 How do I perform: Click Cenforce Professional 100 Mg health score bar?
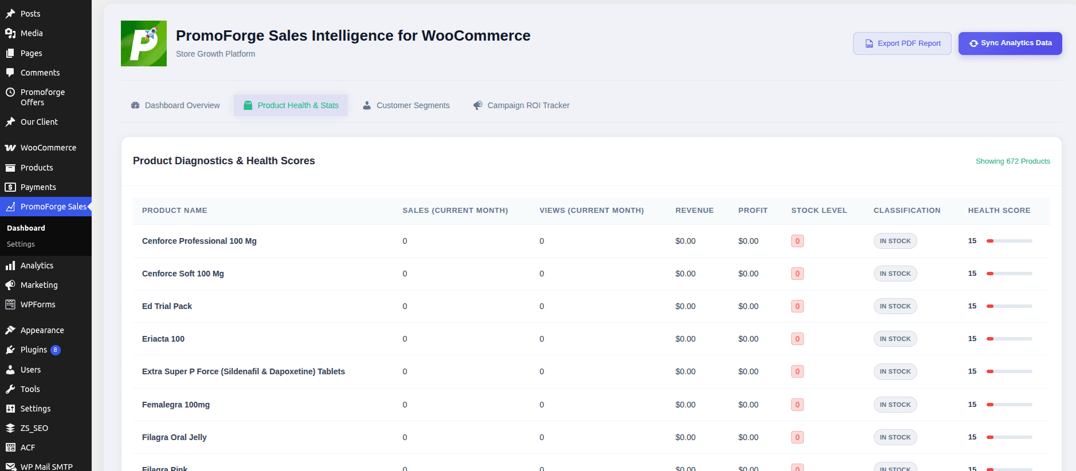point(1010,241)
